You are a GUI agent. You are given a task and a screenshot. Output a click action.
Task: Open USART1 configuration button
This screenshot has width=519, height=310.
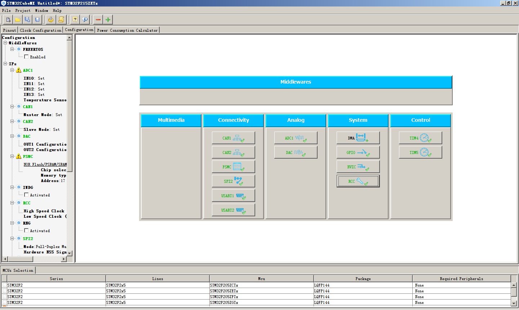coord(233,196)
